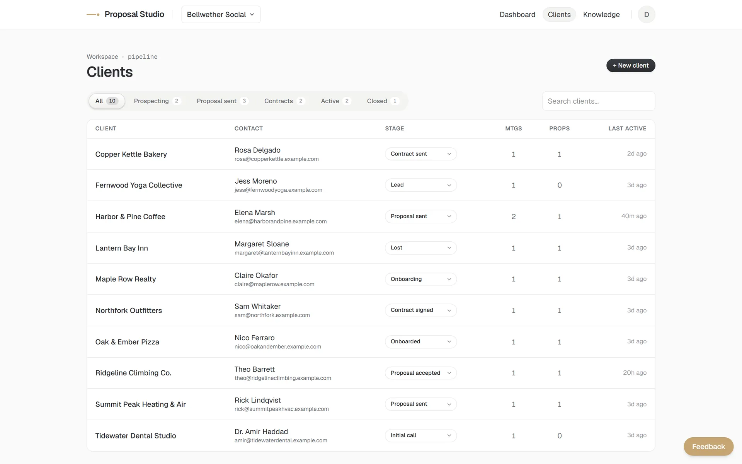Click the CLIENT column header
742x464 pixels.
click(x=106, y=128)
